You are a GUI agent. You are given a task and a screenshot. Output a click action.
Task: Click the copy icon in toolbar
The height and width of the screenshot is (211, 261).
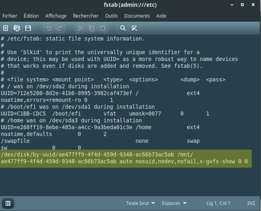tap(91, 28)
